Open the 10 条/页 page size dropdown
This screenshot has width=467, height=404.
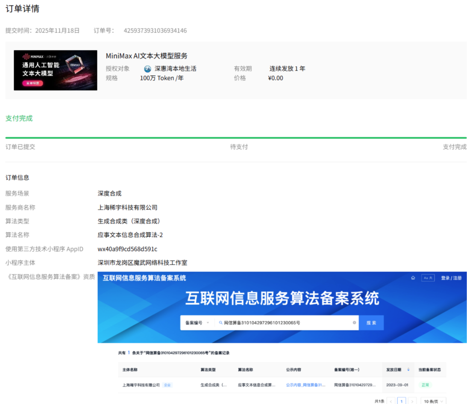point(434,401)
